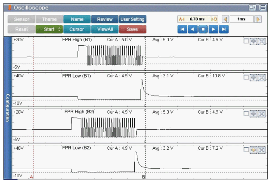Image resolution: width=271 pixels, height=183 pixels.
Task: Open the Review mode
Action: pyautogui.click(x=105, y=19)
